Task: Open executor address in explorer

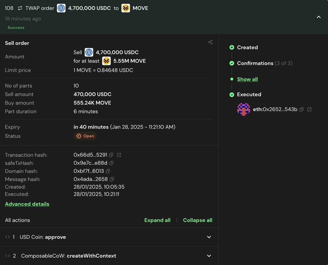Action: pos(309,109)
